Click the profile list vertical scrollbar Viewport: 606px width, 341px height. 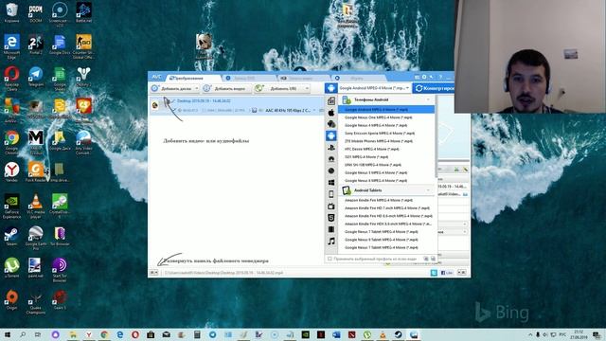[437, 135]
